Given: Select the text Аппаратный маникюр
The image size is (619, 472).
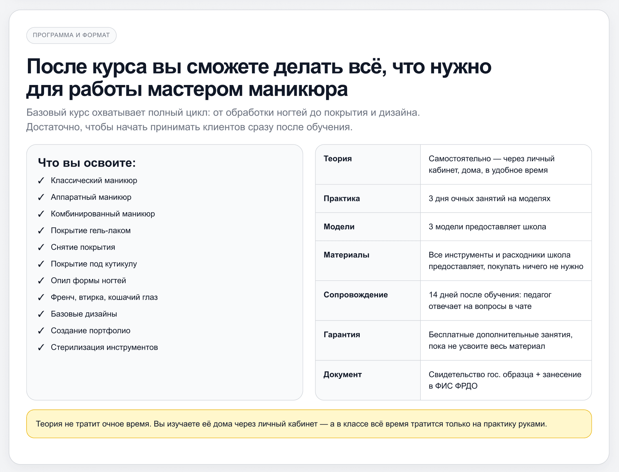Looking at the screenshot, I should click(x=91, y=197).
